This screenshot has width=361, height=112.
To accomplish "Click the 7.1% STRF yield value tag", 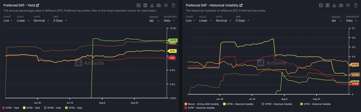I will tap(172, 58).
